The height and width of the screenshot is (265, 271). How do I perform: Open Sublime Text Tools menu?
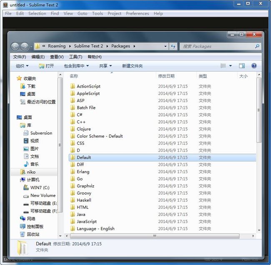pyautogui.click(x=98, y=13)
